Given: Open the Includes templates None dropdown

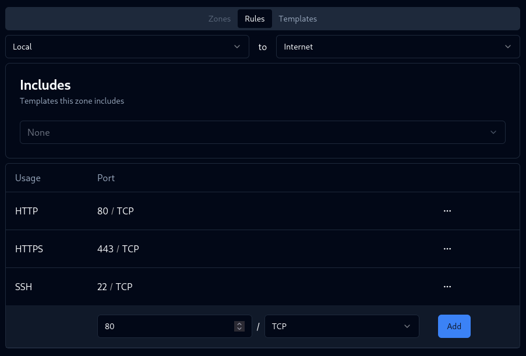Looking at the screenshot, I should click(262, 132).
